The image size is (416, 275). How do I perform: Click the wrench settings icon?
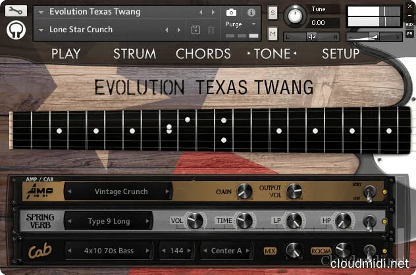point(16,11)
